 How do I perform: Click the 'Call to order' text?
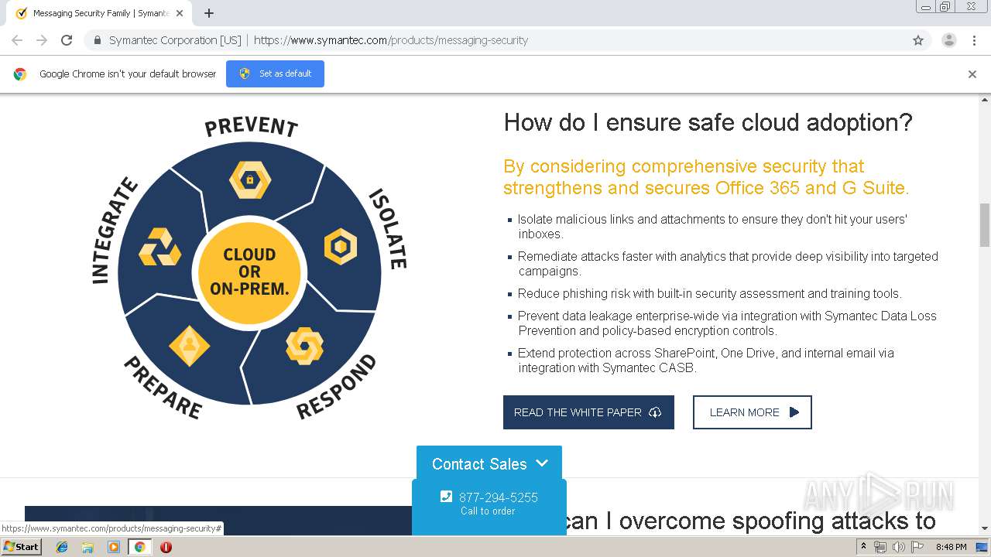(488, 511)
